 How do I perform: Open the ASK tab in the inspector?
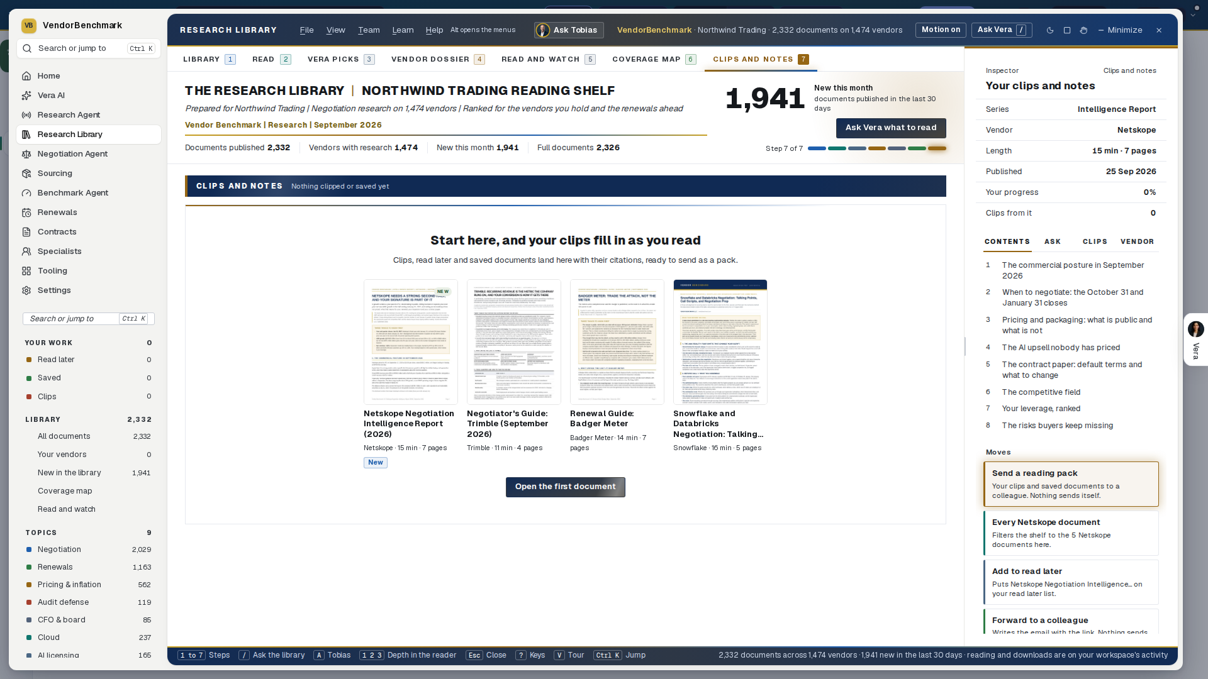tap(1053, 241)
